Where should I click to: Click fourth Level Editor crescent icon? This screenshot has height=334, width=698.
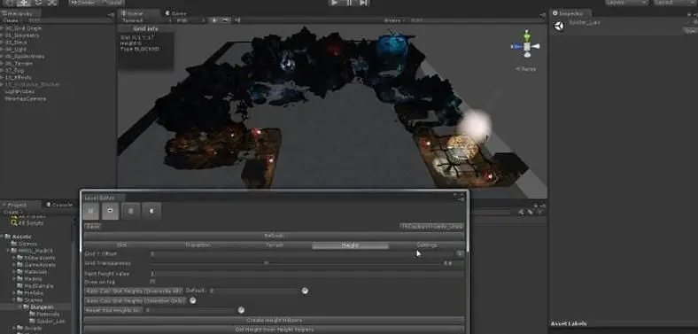click(x=151, y=211)
